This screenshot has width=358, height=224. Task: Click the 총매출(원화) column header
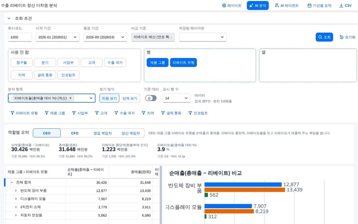coord(131,172)
